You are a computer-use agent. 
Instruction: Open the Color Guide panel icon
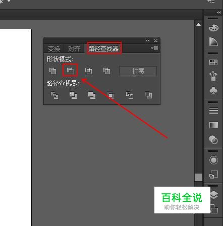point(213,42)
